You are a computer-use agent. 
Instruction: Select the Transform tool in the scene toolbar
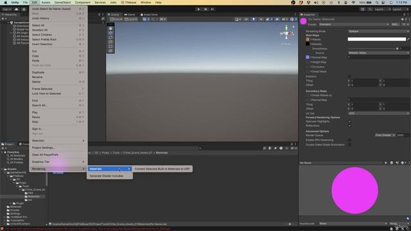tap(110, 51)
